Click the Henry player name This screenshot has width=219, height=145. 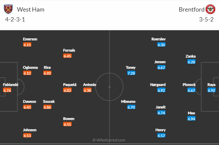[x=161, y=130]
